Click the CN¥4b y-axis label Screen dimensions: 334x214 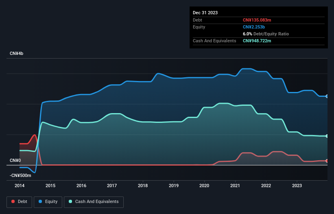17,54
